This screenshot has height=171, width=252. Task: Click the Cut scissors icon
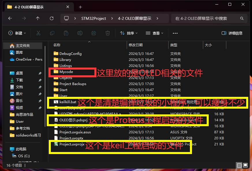click(38, 33)
